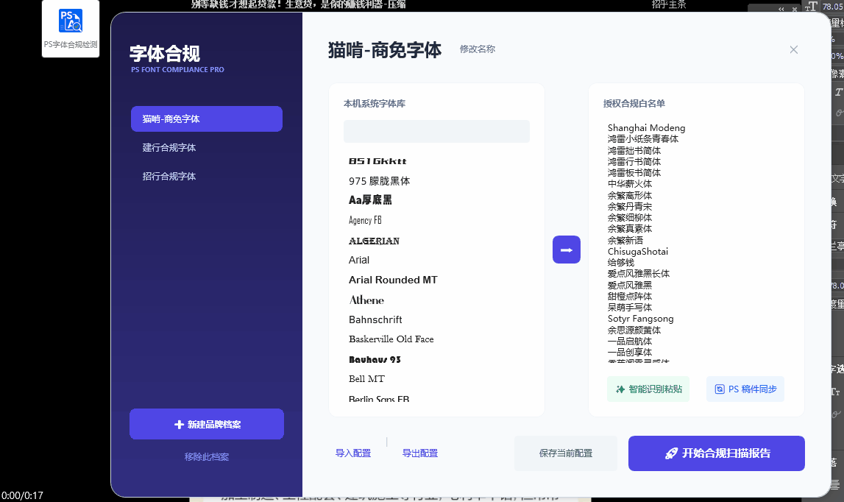Viewport: 844px width, 502px height.
Task: Choose 975 朦胧黑体 from the system fonts
Action: click(379, 180)
